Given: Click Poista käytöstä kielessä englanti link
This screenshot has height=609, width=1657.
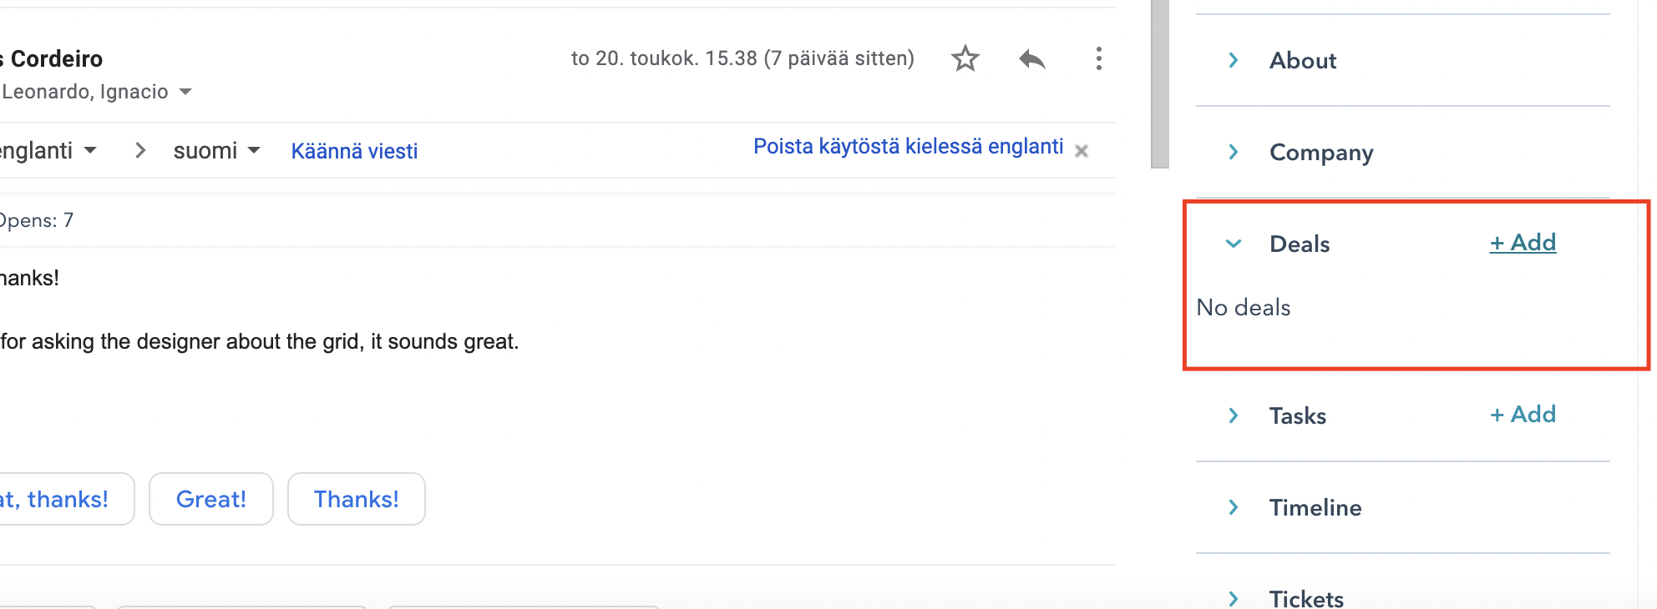Looking at the screenshot, I should pos(908,146).
